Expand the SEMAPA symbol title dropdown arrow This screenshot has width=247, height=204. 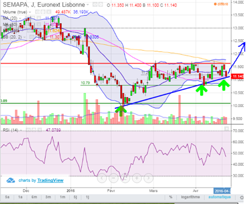coord(88,5)
